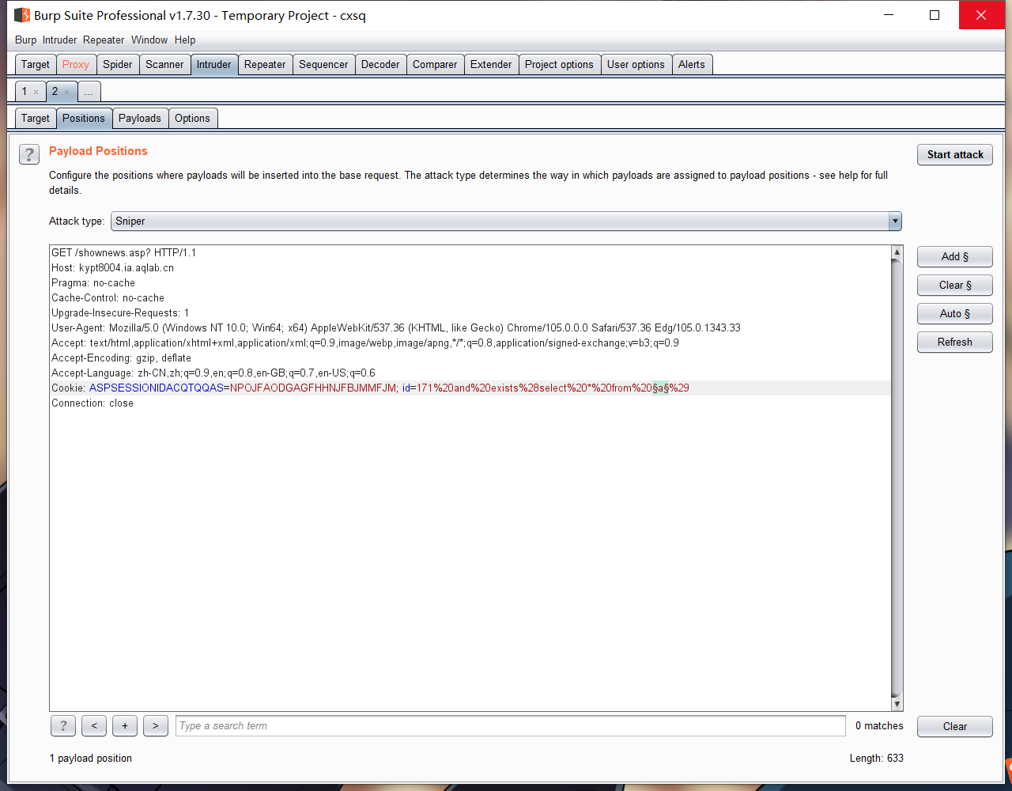Open the Repeater menu
1012x791 pixels.
point(104,40)
